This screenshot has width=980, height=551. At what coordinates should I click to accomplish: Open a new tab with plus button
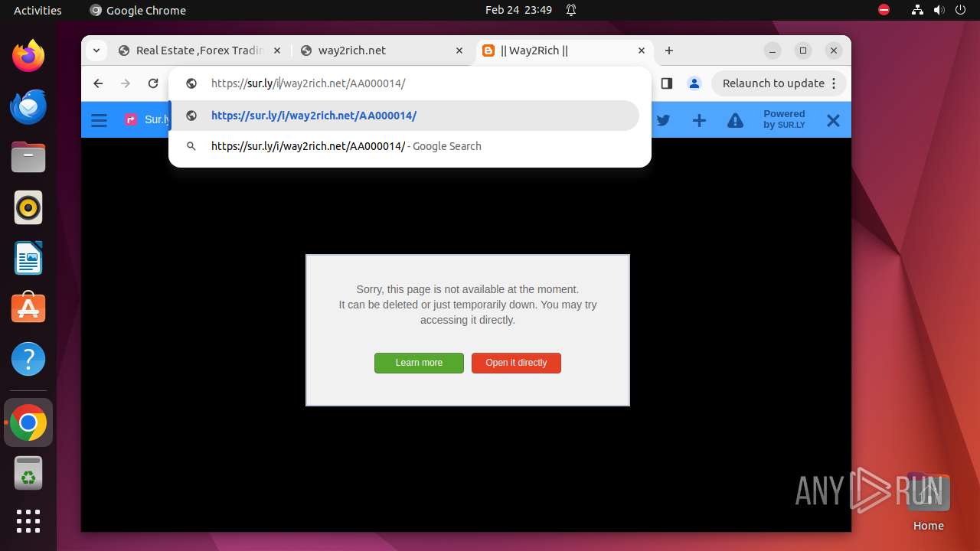669,51
